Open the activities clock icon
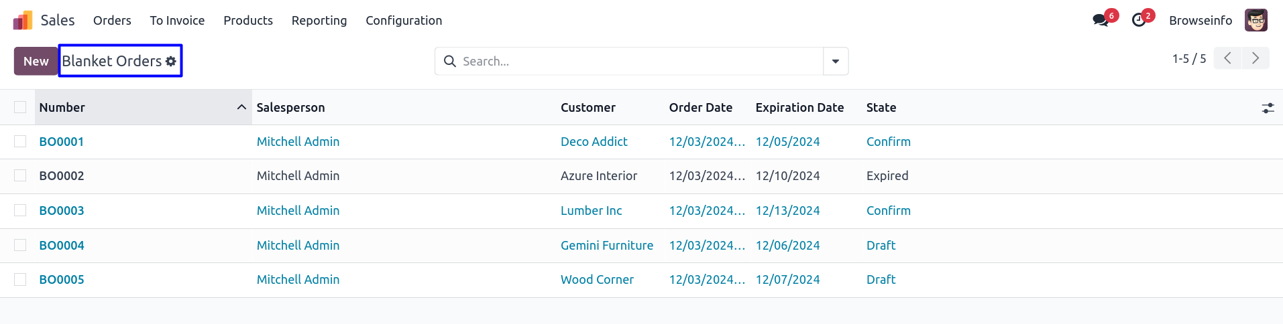This screenshot has width=1283, height=324. tap(1139, 20)
